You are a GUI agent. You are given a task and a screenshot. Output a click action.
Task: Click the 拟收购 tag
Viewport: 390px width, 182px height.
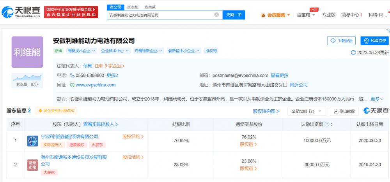[x=211, y=51]
